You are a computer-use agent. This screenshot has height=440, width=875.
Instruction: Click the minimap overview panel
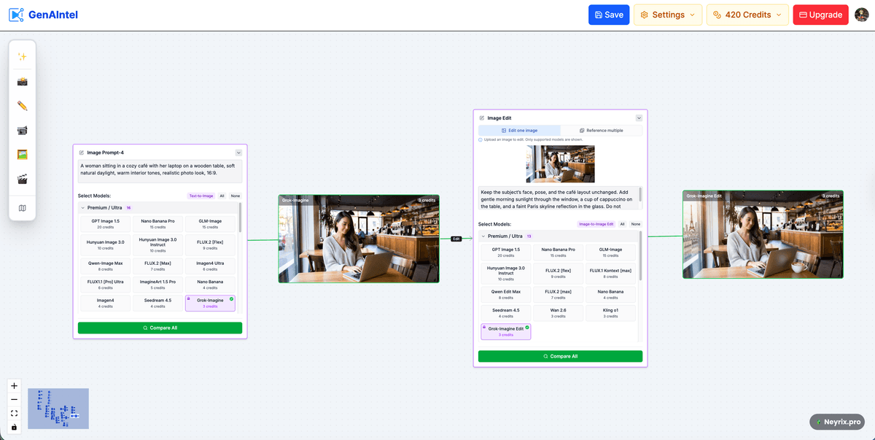coord(58,409)
